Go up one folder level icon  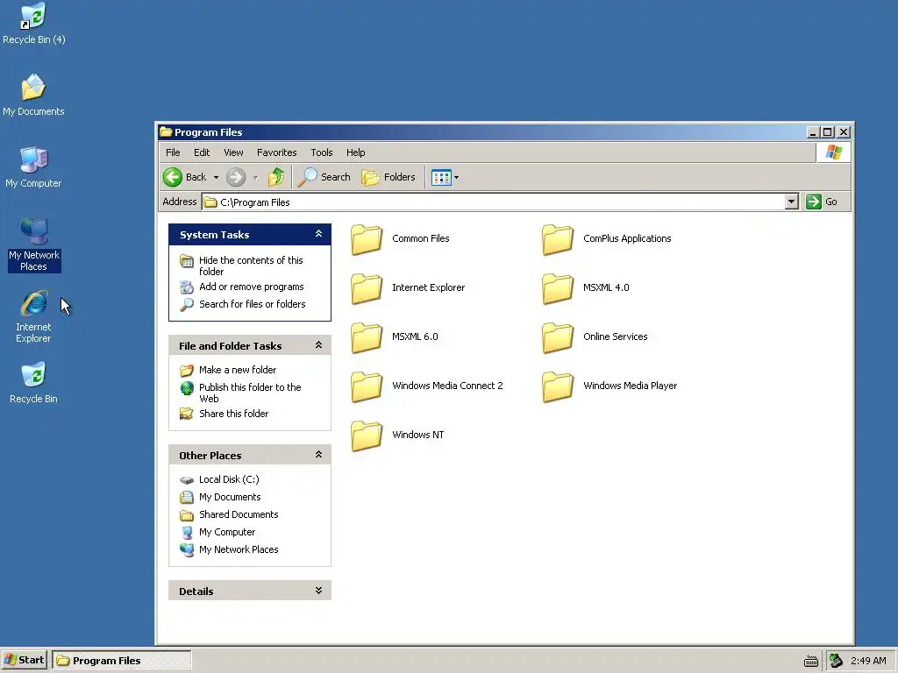coord(276,177)
